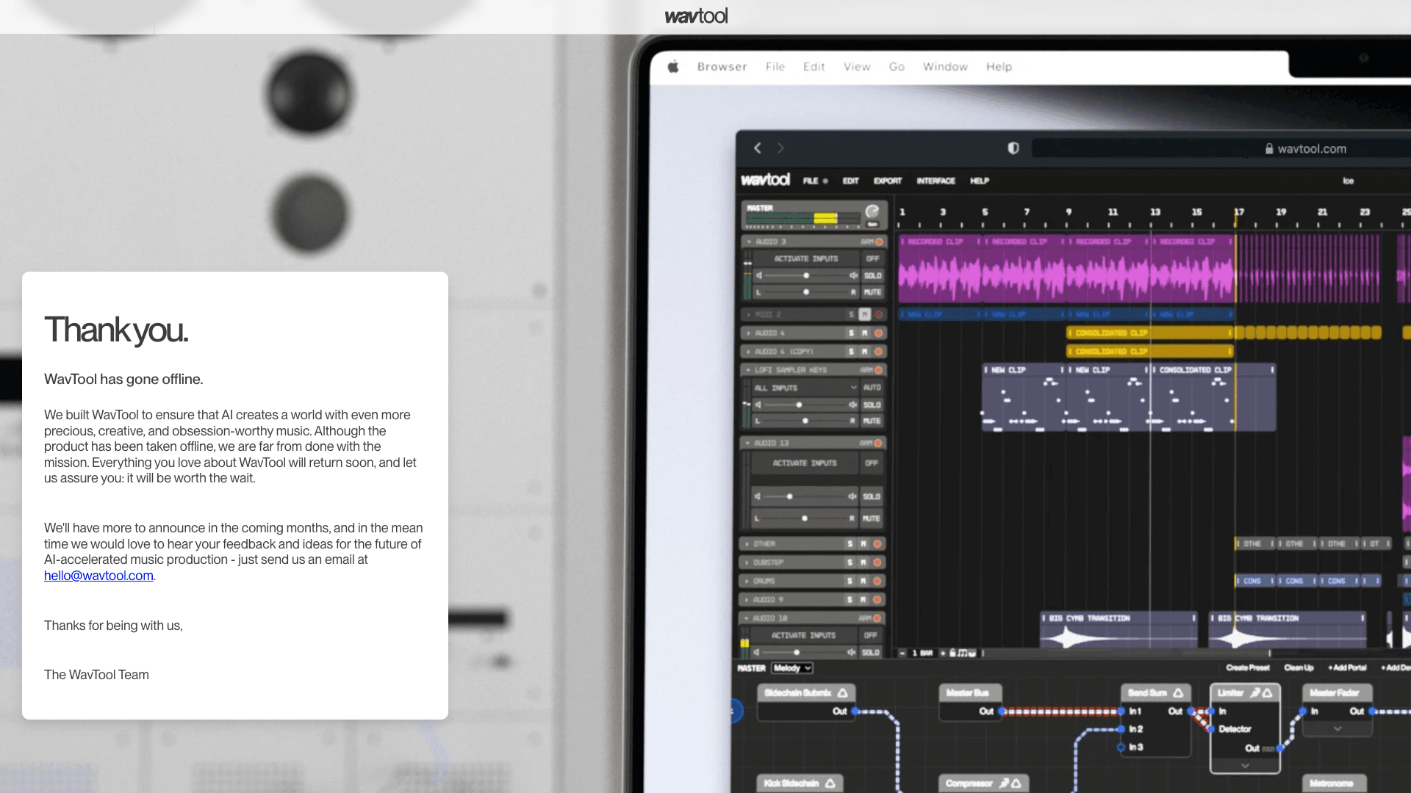Viewport: 1411px width, 793px height.
Task: Open the All Inputs dropdown
Action: pyautogui.click(x=805, y=388)
